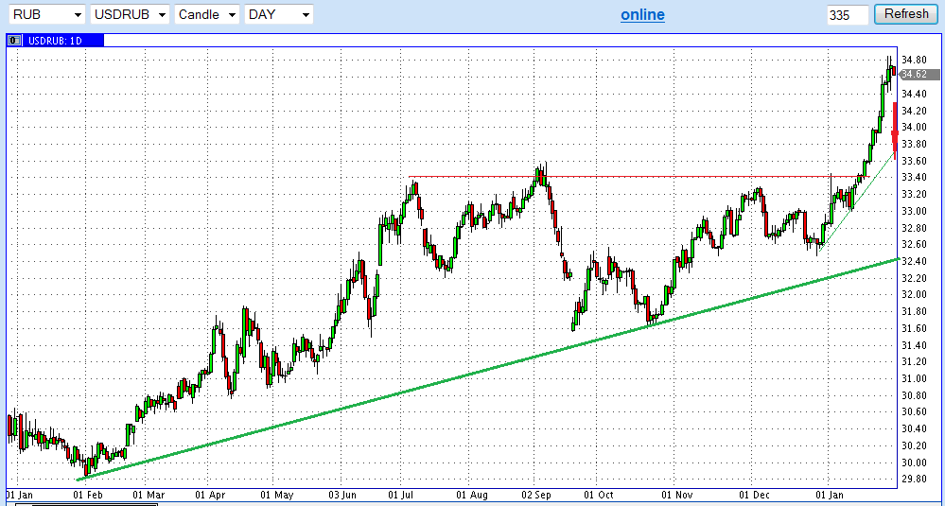The width and height of the screenshot is (945, 506).
Task: Click the 29.80 price axis label
Action: (x=913, y=480)
